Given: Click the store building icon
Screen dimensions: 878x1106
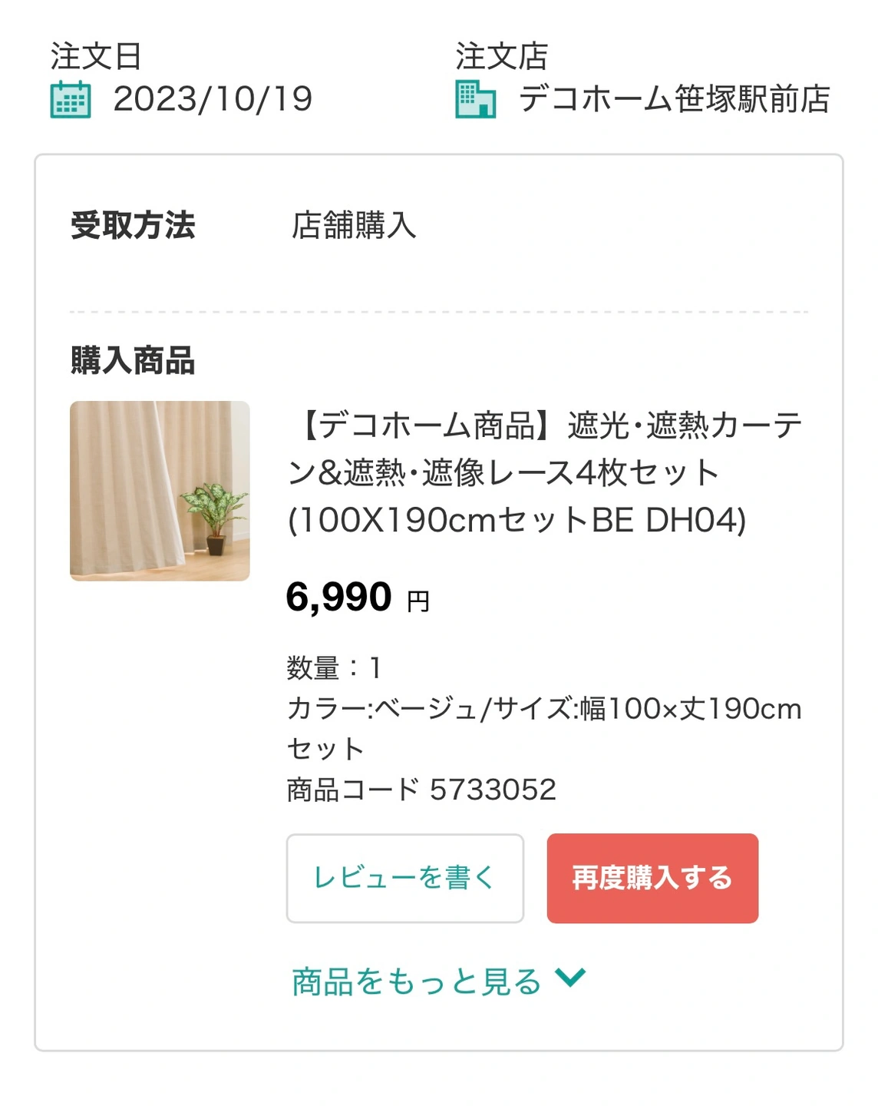Looking at the screenshot, I should [475, 100].
